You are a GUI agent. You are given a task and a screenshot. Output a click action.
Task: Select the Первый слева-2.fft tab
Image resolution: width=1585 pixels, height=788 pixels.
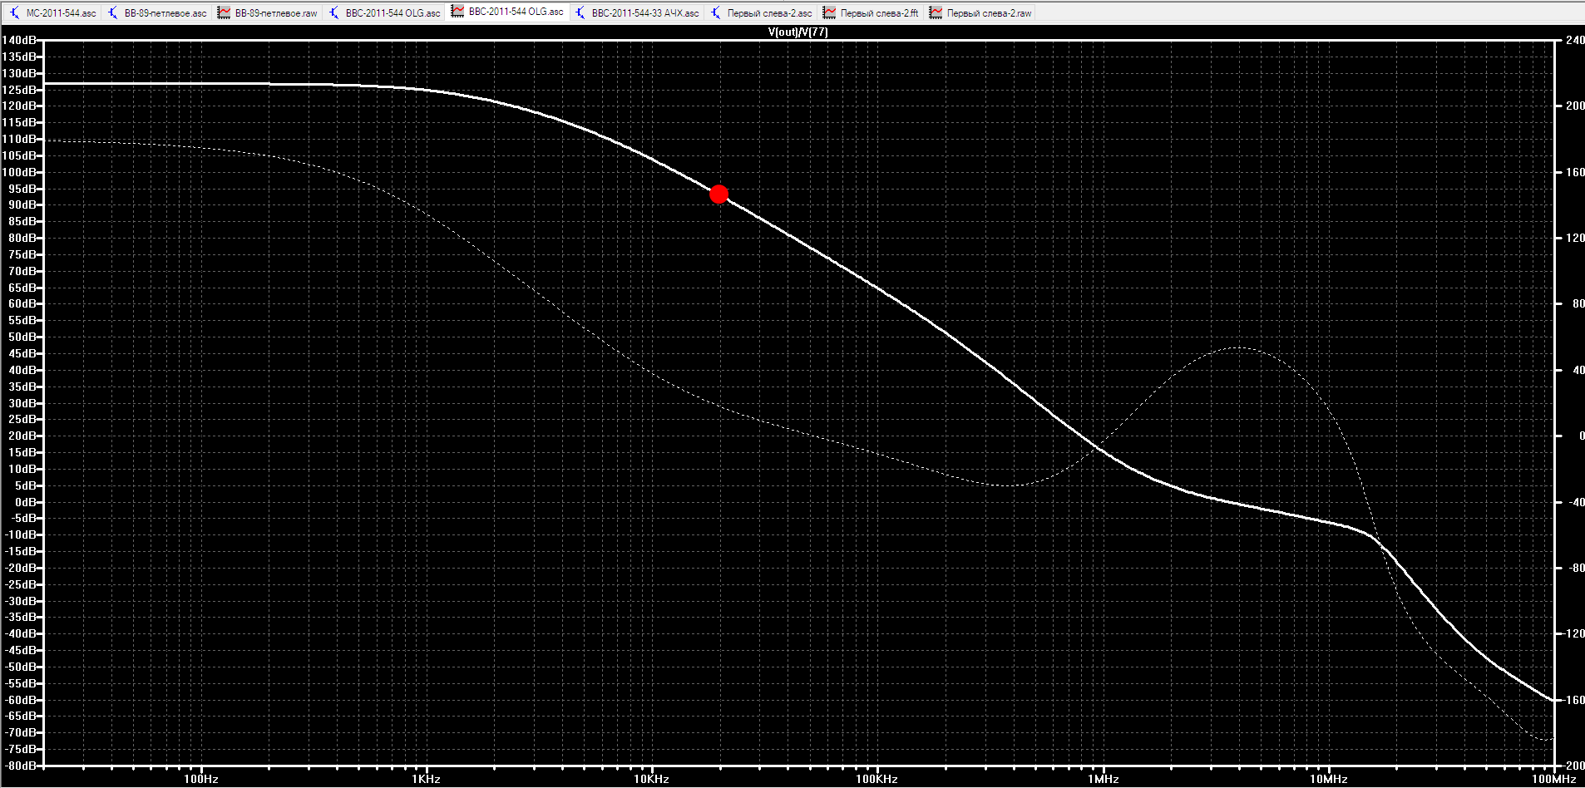tap(871, 12)
